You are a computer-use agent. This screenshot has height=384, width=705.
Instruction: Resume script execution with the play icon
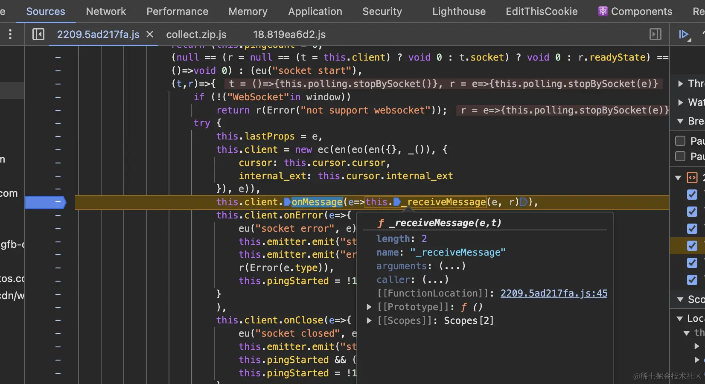pos(685,34)
